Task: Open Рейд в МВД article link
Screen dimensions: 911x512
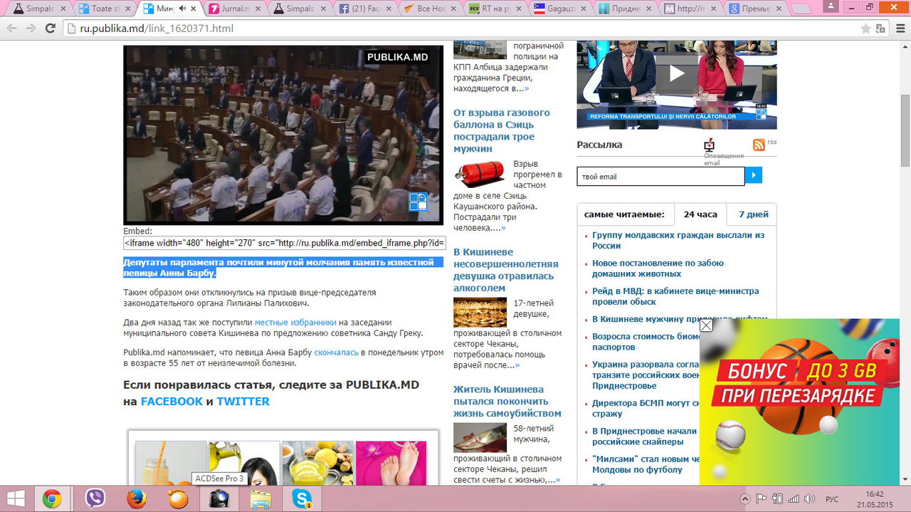Action: [675, 296]
